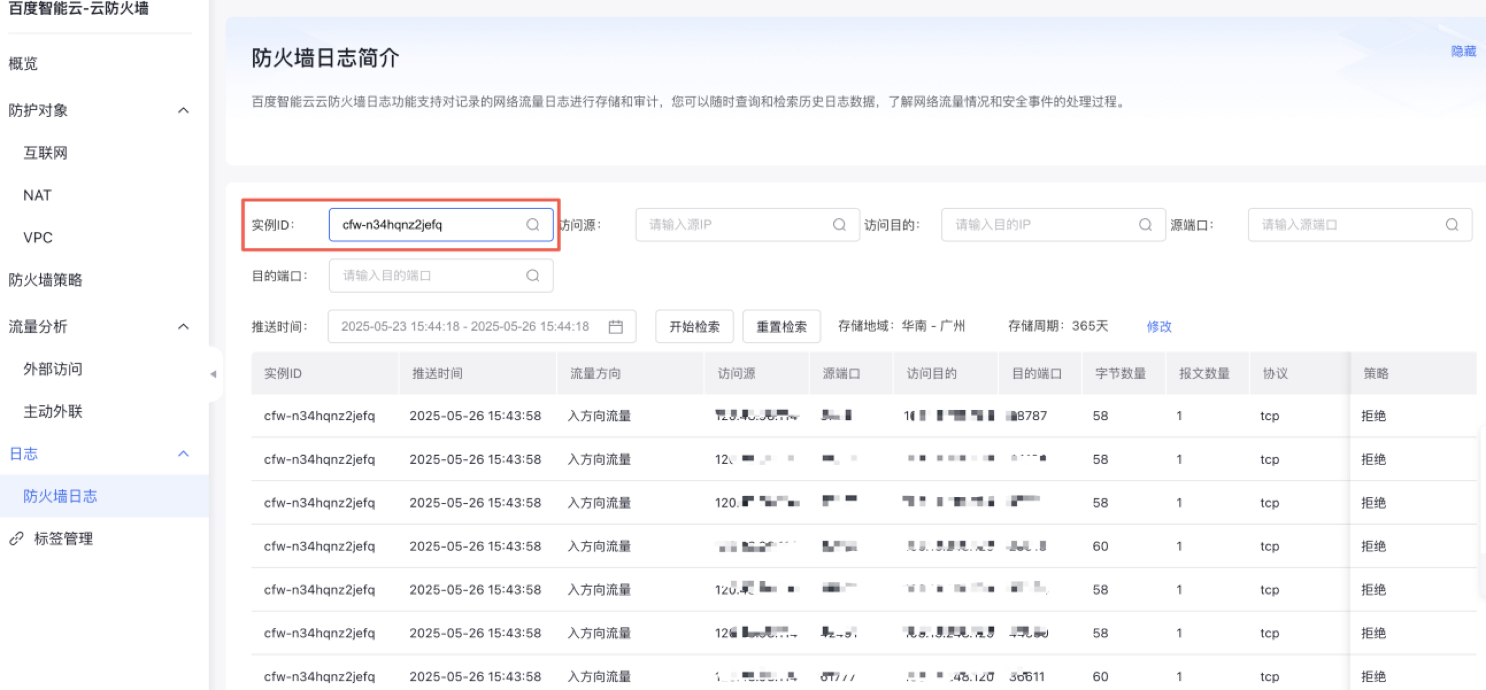Collapse sidebar with the arrow handle
This screenshot has height=690, width=1486.
(x=213, y=374)
